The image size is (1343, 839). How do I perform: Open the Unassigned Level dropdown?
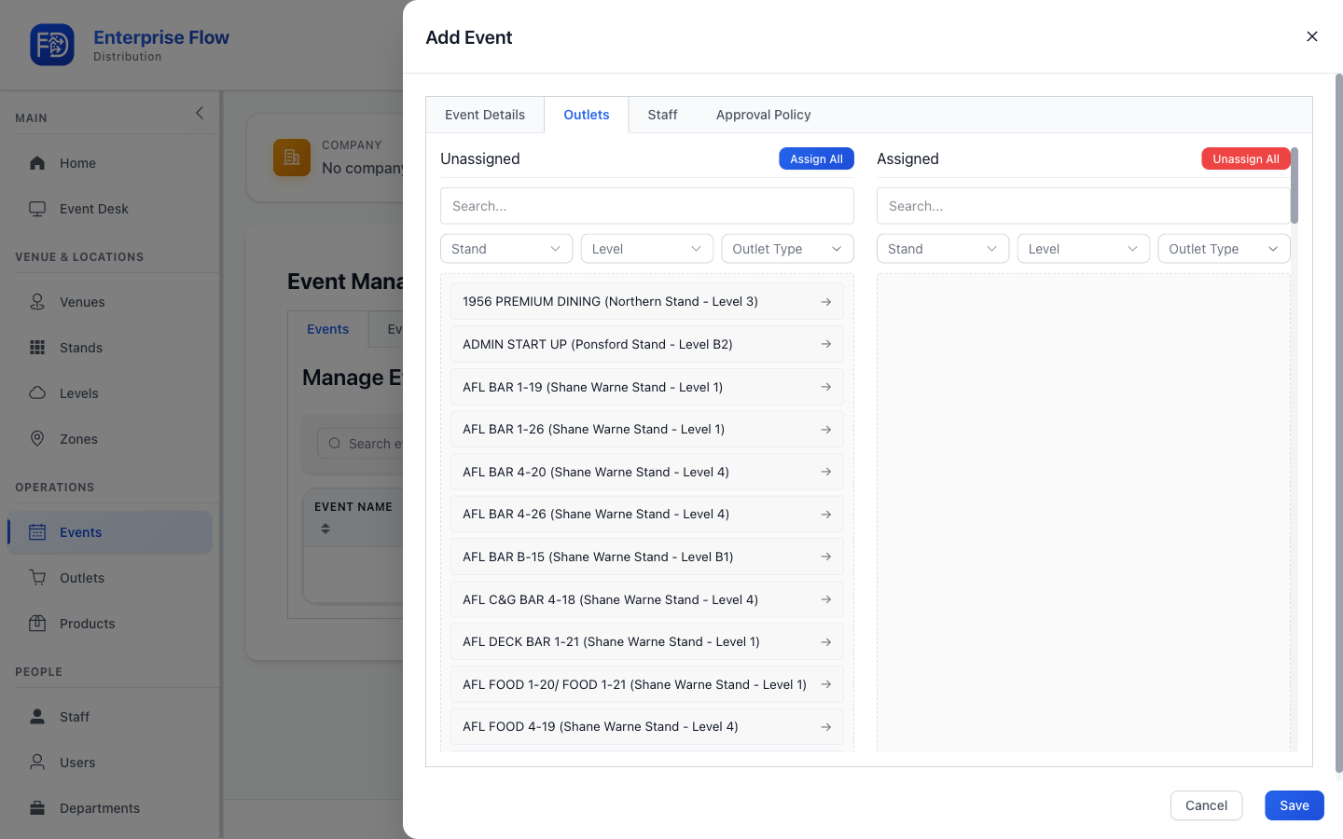pos(647,249)
